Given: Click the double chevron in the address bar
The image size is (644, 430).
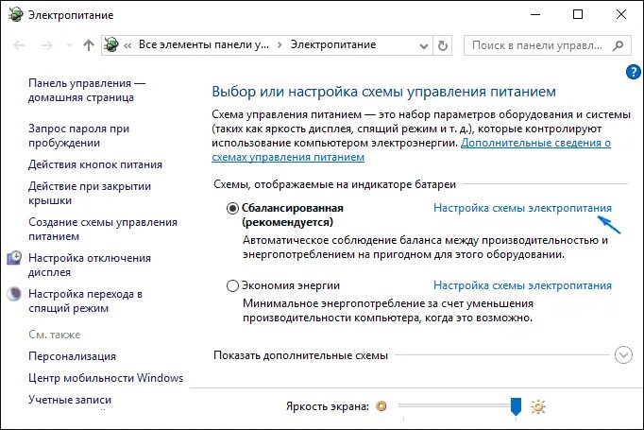Looking at the screenshot, I should (x=127, y=45).
